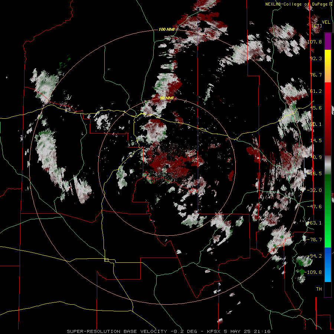The image size is (334, 334).
Task: Click the [KT] units label
Action: pyautogui.click(x=317, y=26)
